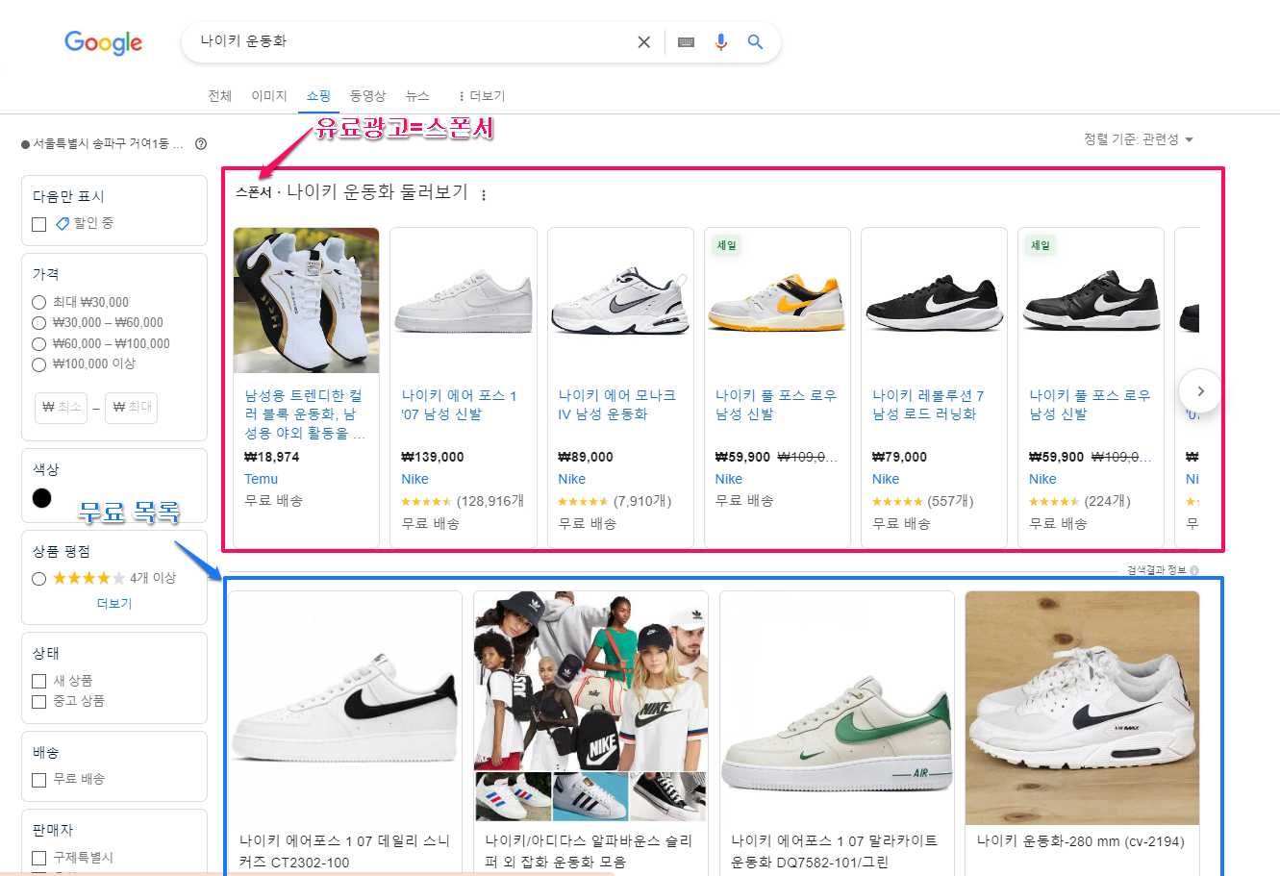Check the 중고 상품 condition box
Image resolution: width=1280 pixels, height=876 pixels.
tap(39, 702)
